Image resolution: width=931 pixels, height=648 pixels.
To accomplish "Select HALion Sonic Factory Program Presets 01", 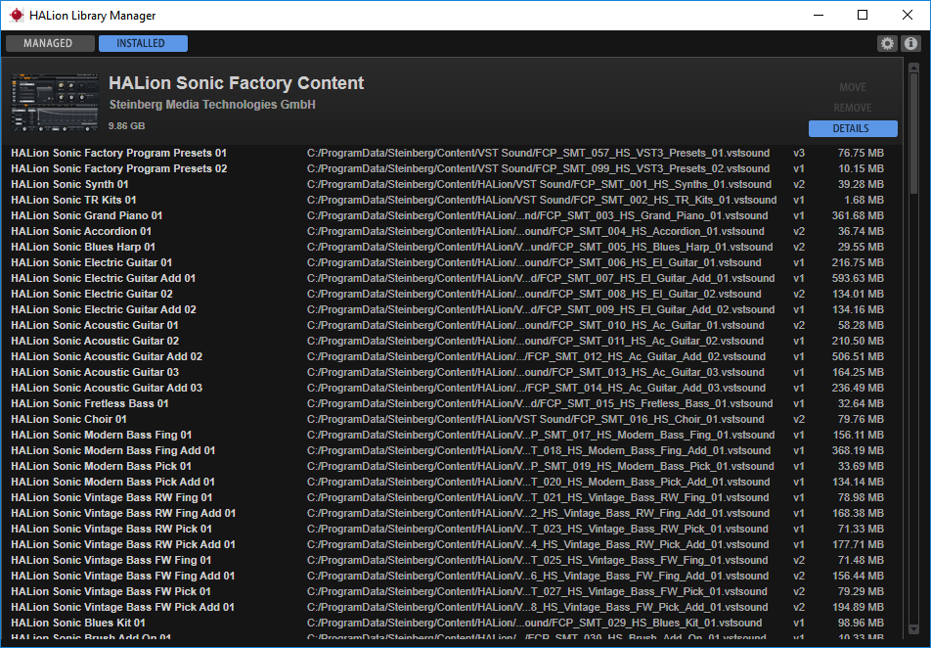I will (118, 153).
